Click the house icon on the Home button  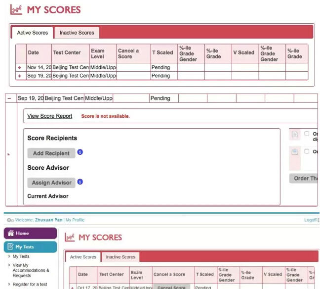pos(11,233)
